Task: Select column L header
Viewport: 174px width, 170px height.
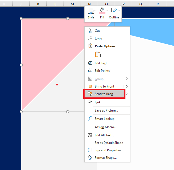Action: (x=55, y=4)
